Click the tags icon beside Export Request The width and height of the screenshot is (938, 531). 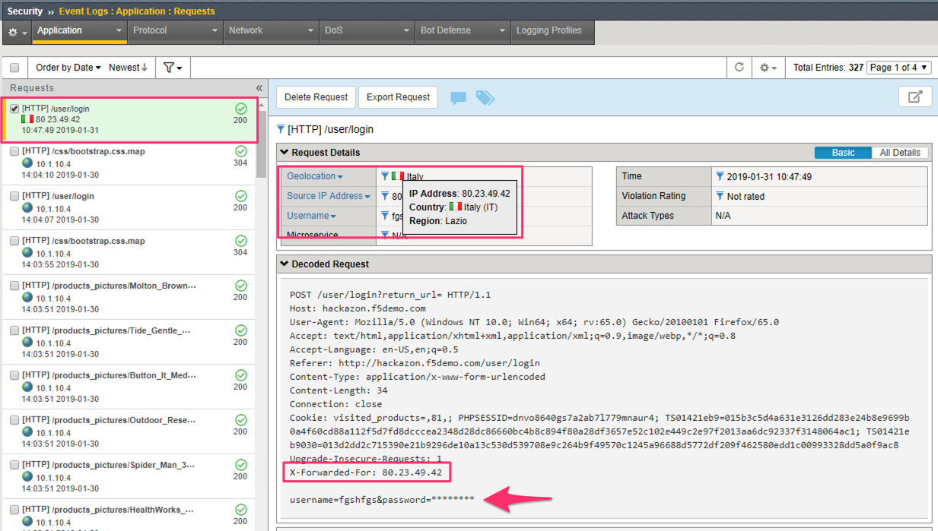tap(485, 97)
